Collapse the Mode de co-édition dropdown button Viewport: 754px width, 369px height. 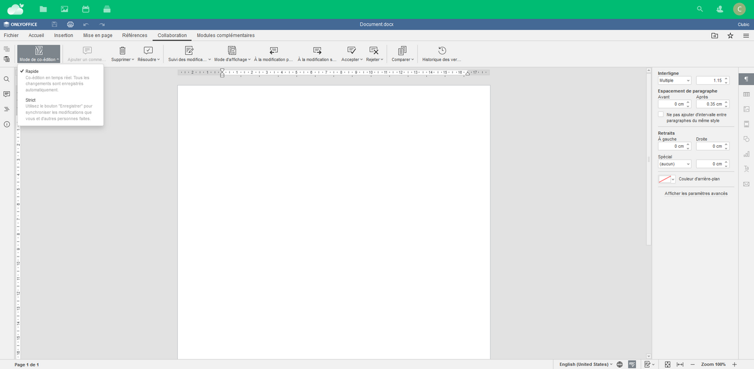tap(39, 54)
